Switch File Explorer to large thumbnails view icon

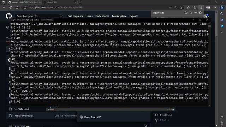(173, 110)
